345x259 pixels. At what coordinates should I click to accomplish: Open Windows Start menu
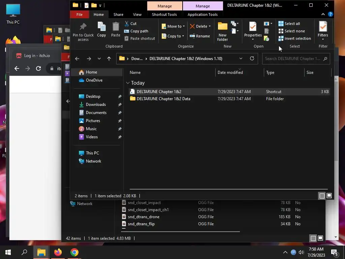click(8, 252)
